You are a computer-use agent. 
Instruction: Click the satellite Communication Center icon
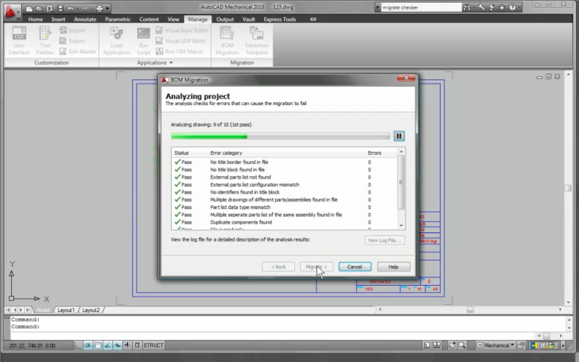491,8
